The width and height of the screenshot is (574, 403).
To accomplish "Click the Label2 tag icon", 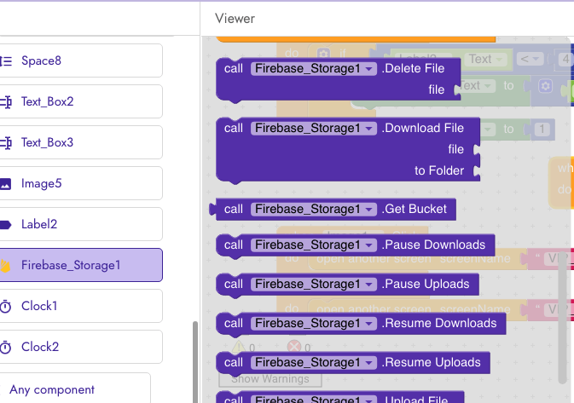I will pyautogui.click(x=6, y=225).
